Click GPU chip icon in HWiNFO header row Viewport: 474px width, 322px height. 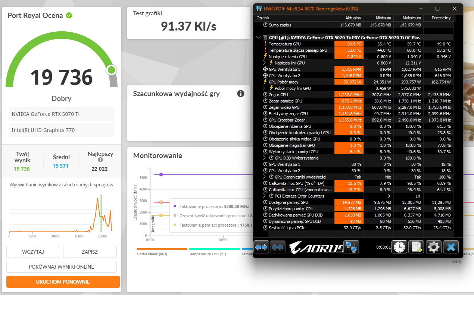265,38
